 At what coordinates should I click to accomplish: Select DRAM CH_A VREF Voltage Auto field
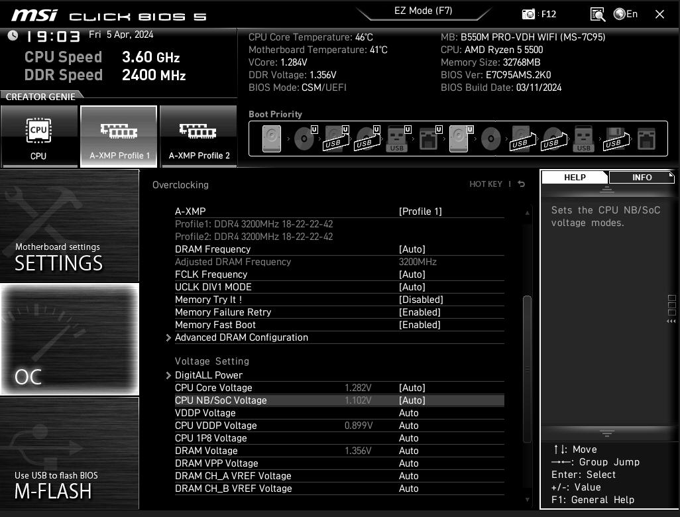pos(408,476)
